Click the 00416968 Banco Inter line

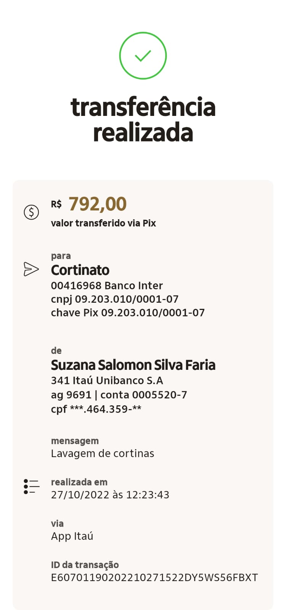[107, 286]
